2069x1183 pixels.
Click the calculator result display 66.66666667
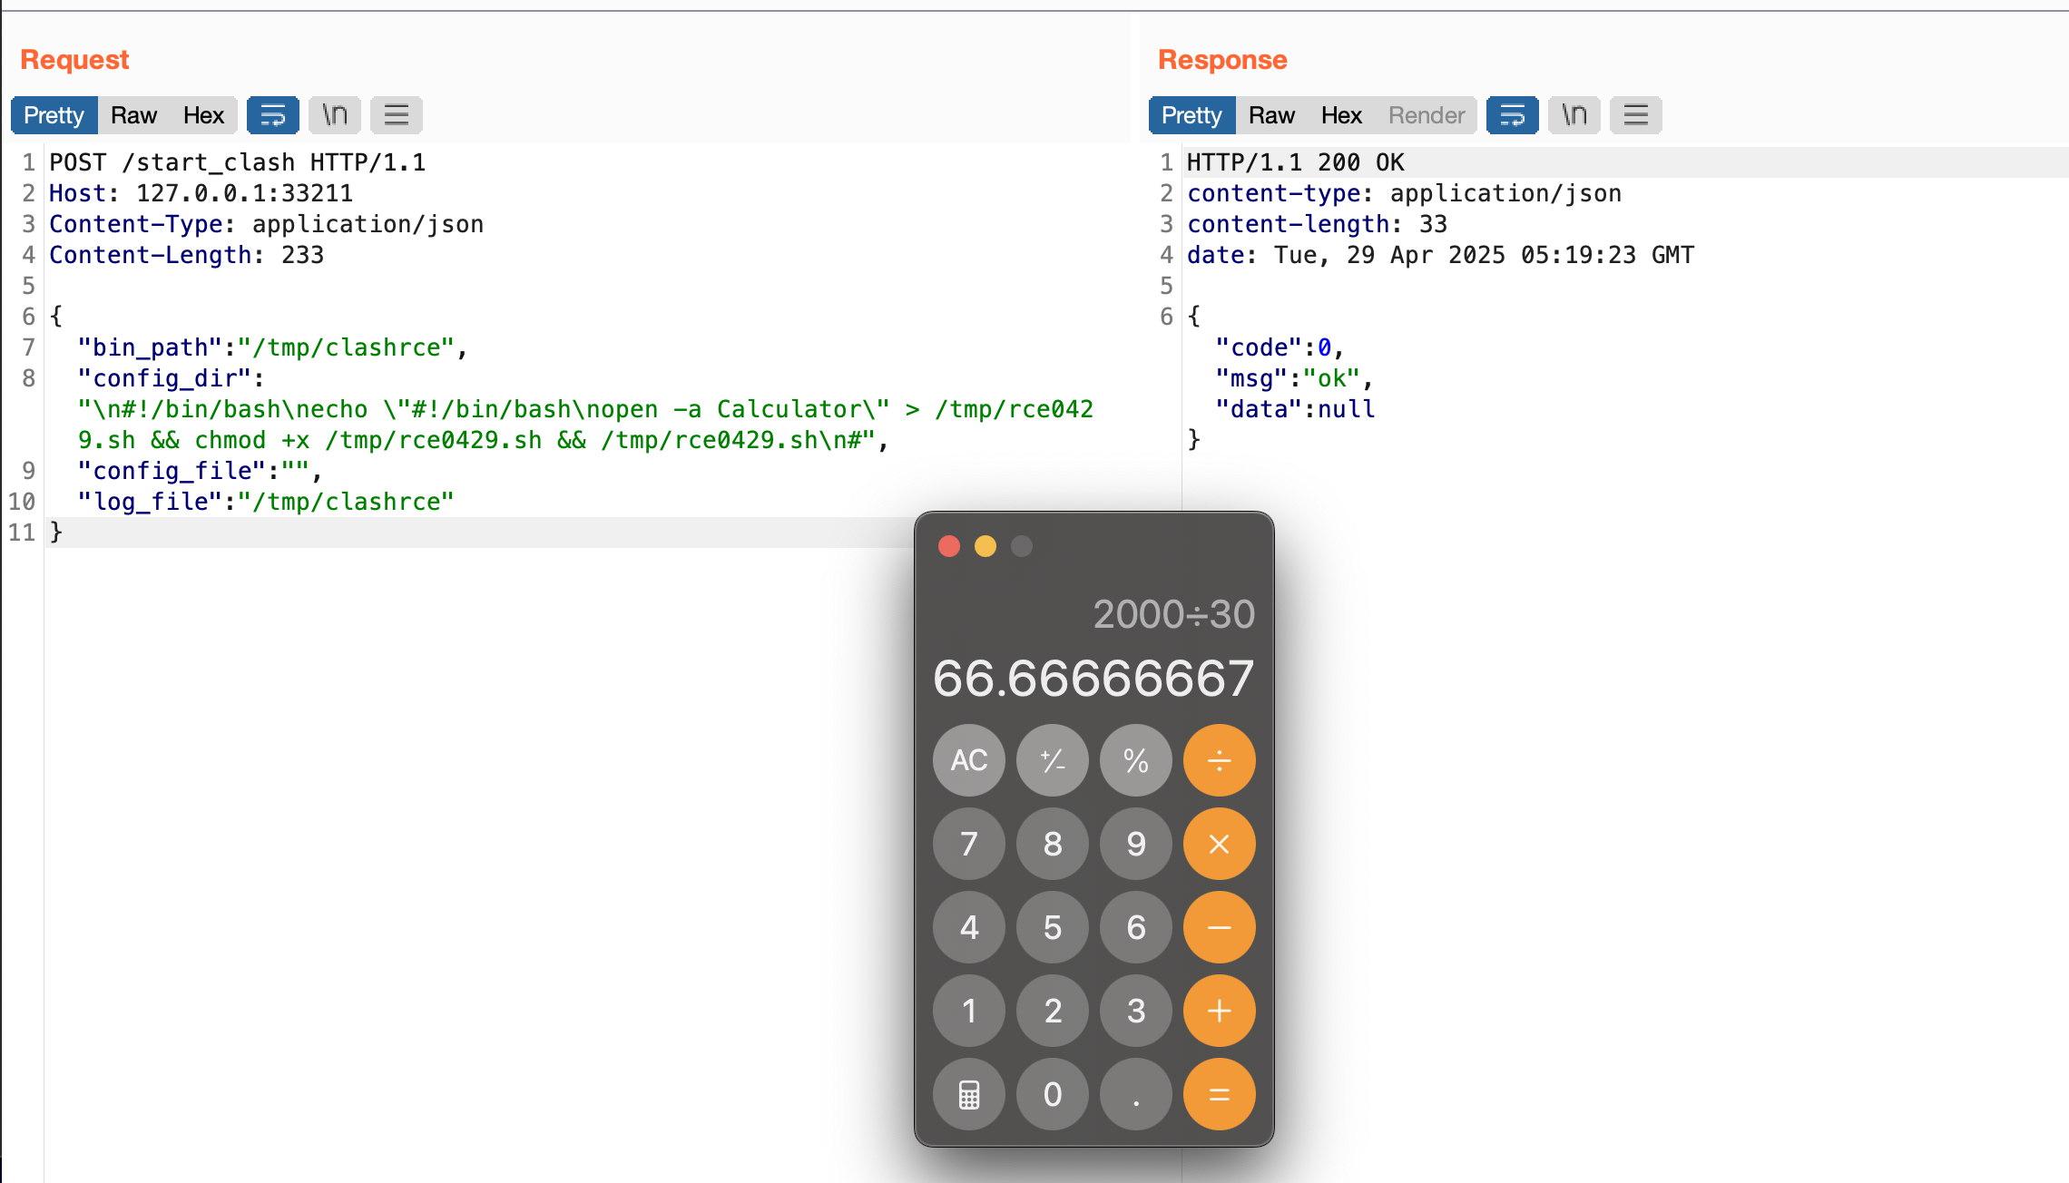[x=1093, y=679]
